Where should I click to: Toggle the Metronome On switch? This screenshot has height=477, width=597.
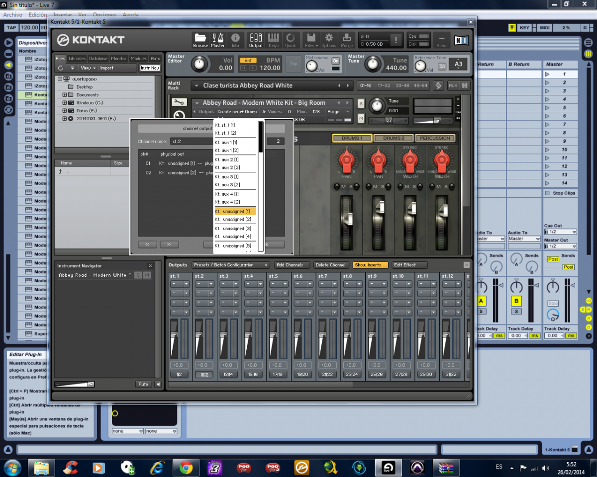336,61
